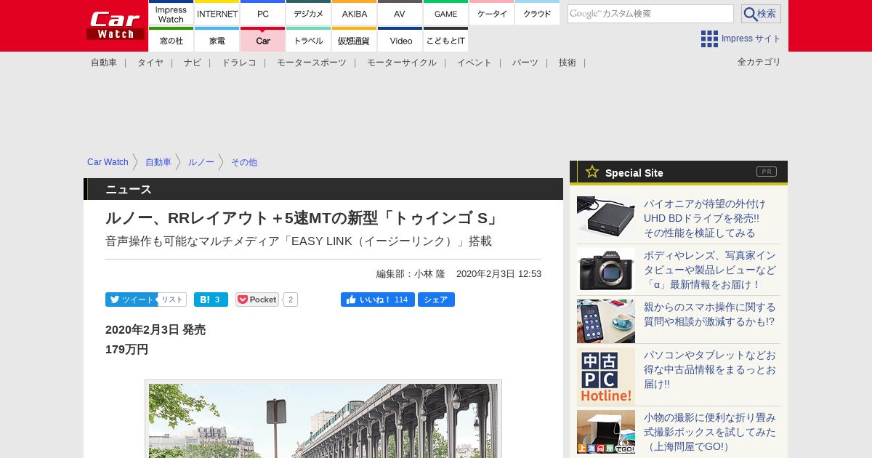
Task: Click Car Watch breadcrumb link
Action: [x=108, y=162]
